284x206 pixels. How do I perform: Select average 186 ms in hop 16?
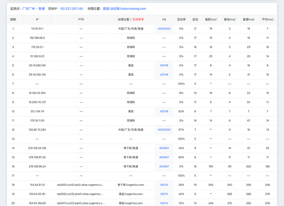(268, 166)
